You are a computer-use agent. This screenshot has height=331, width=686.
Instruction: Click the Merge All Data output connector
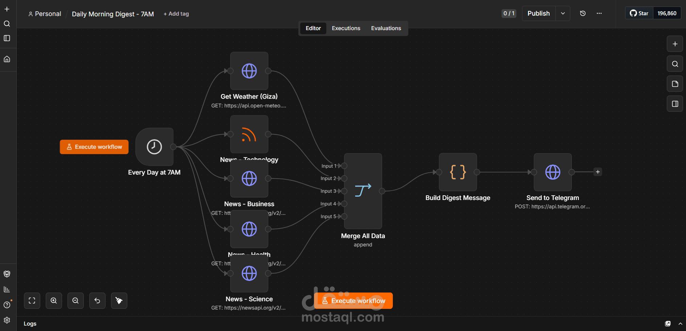click(x=382, y=191)
